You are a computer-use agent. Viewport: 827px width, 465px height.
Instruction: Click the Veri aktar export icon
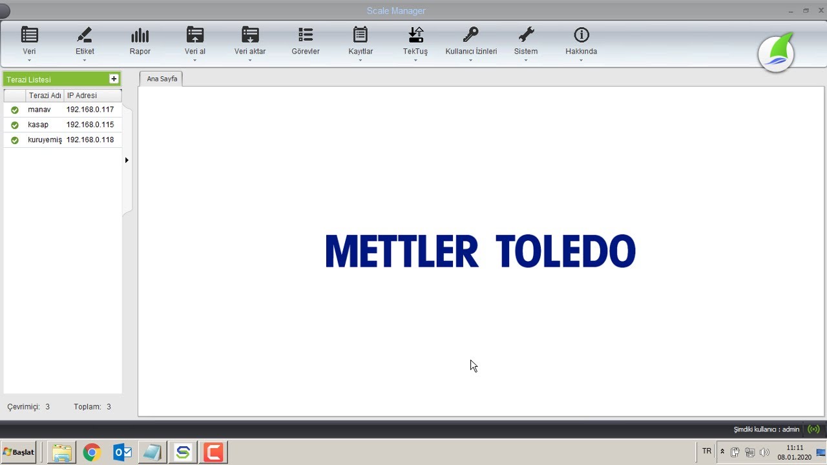pyautogui.click(x=250, y=35)
